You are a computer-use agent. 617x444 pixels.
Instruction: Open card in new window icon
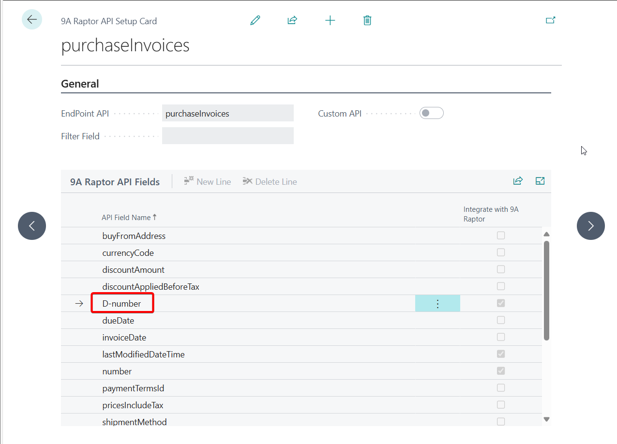tap(550, 20)
